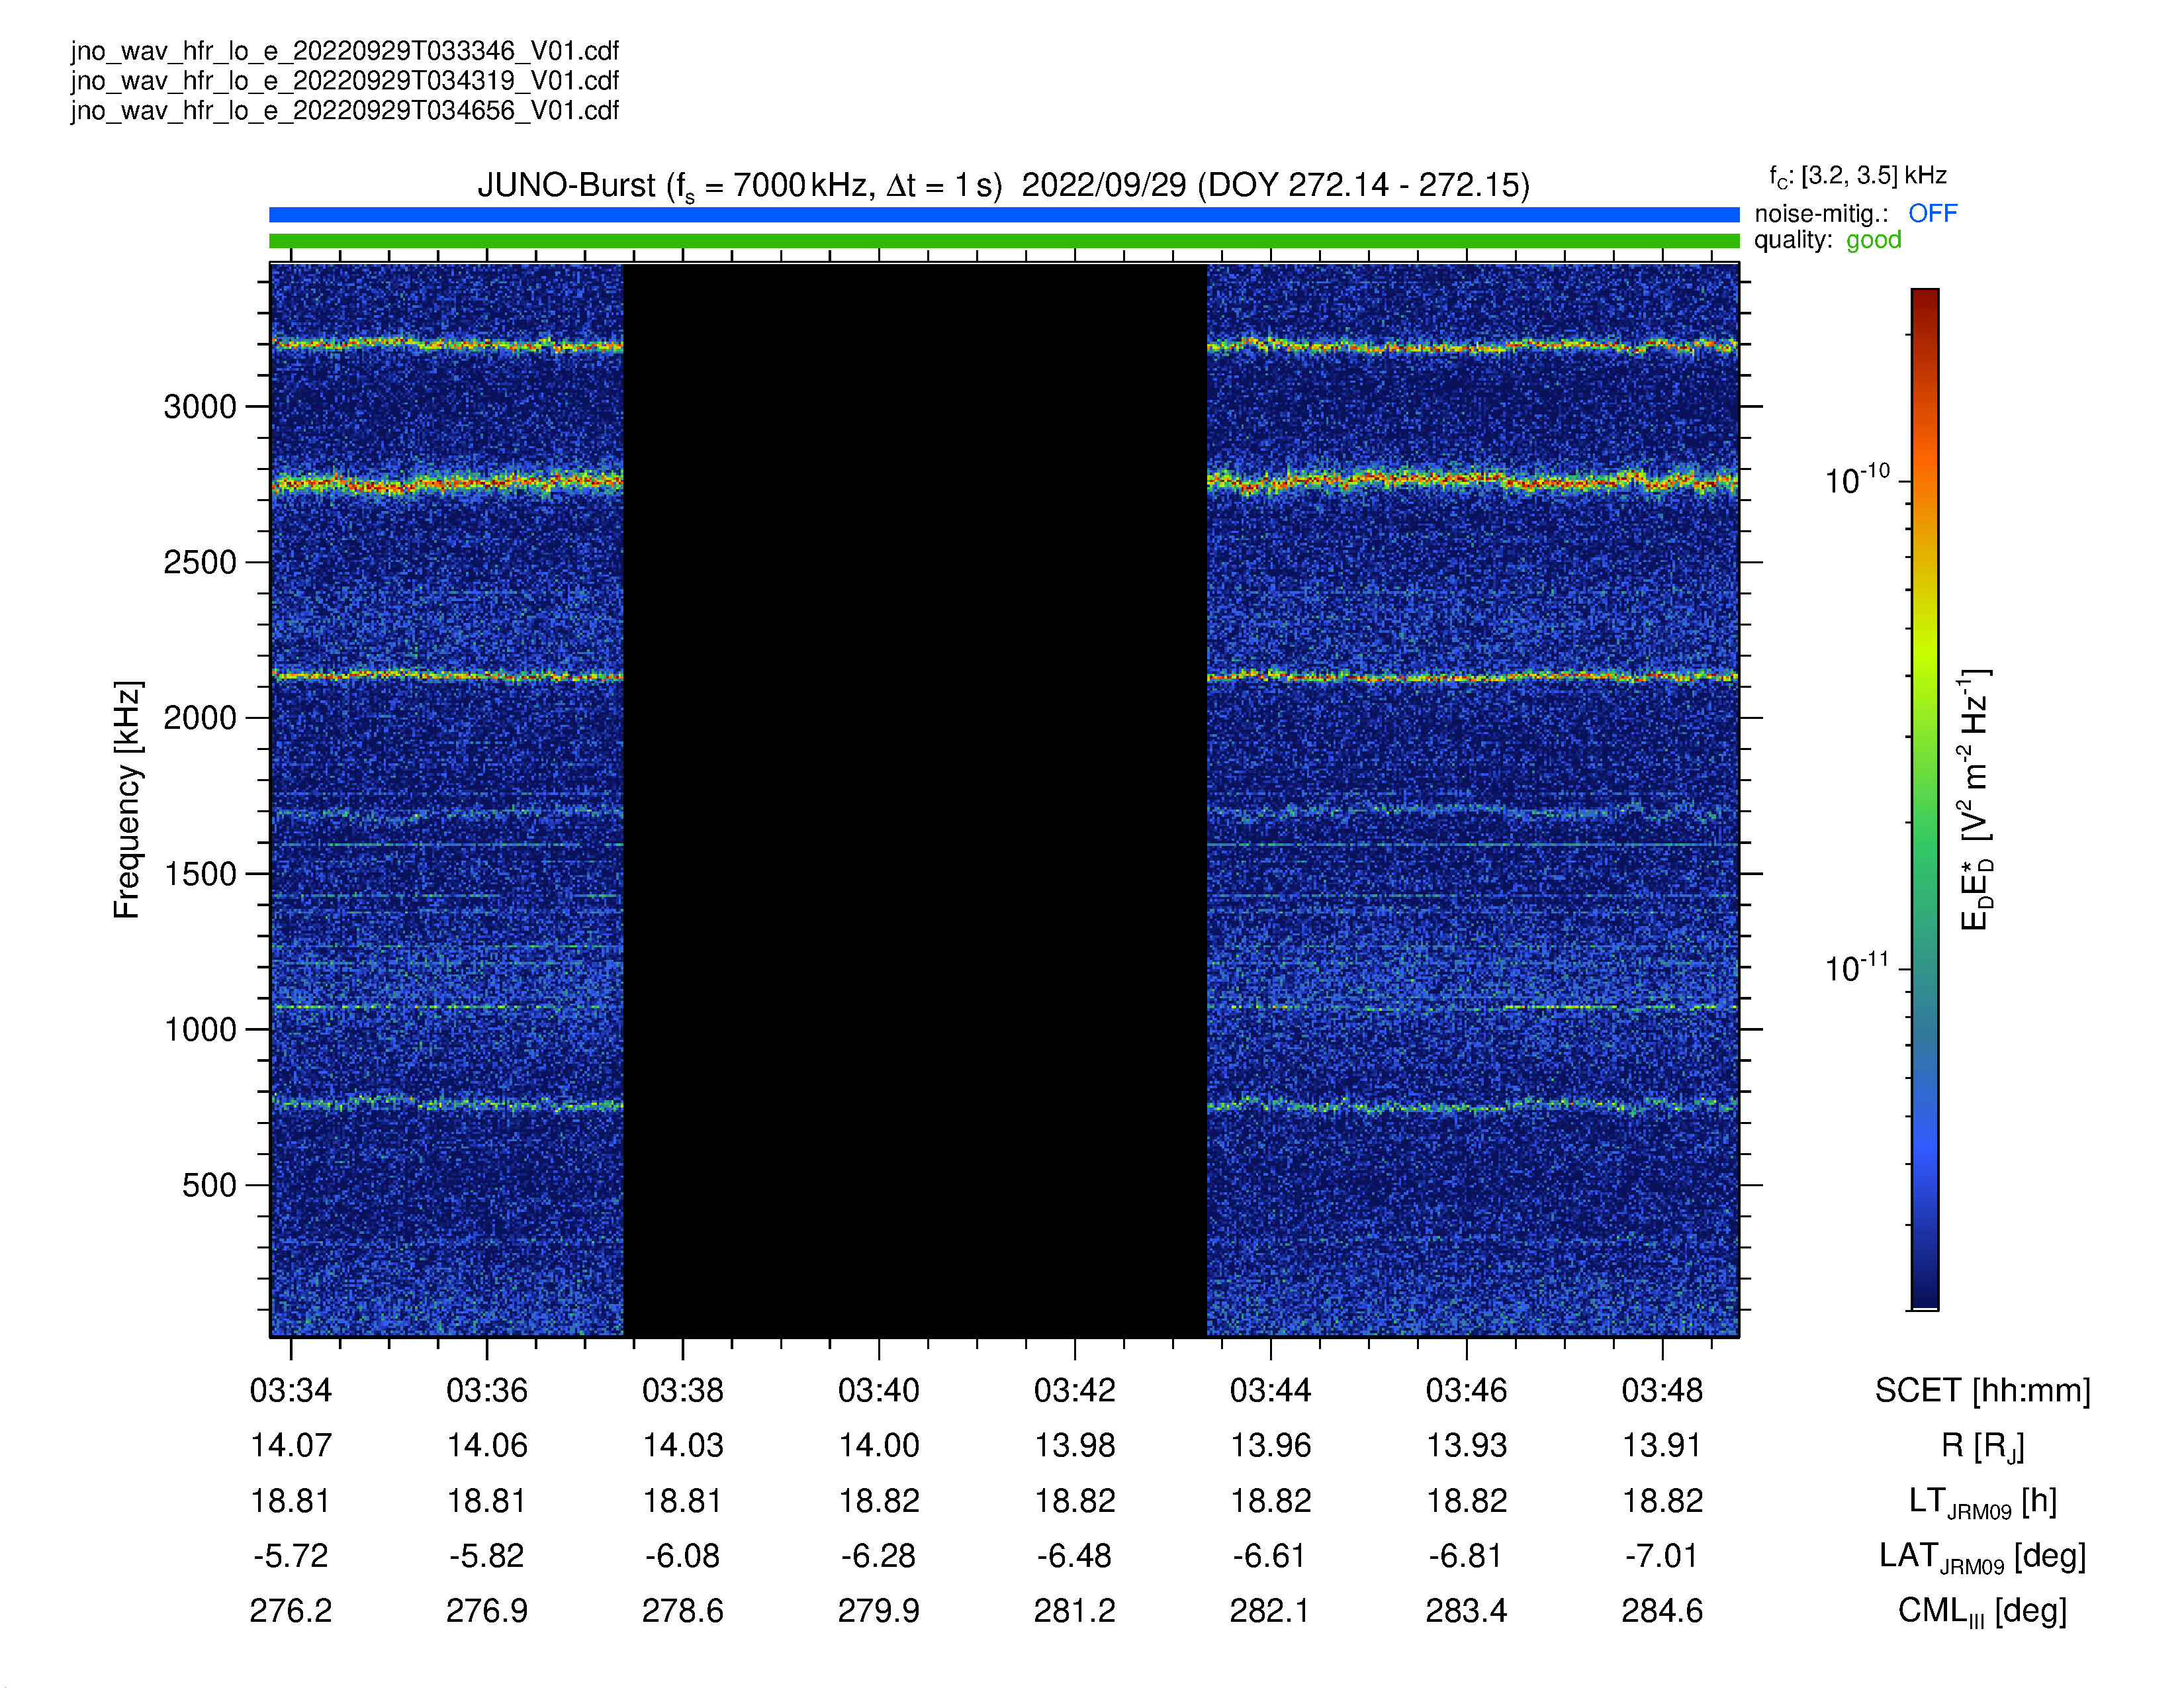Click the color scale bar legend
The width and height of the screenshot is (2184, 1688).
coord(1925,799)
